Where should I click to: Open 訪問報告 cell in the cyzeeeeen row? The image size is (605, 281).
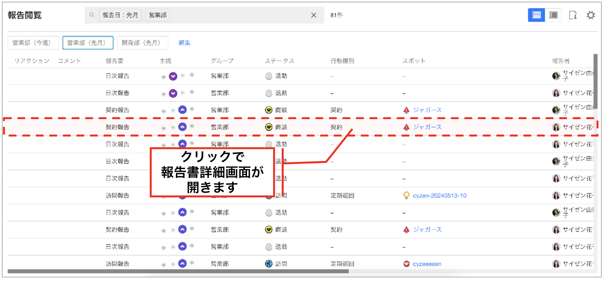click(118, 264)
